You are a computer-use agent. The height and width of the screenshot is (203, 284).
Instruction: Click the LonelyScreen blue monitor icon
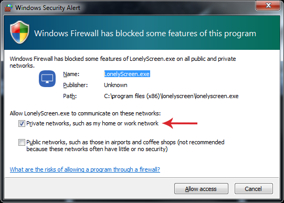tap(47, 79)
